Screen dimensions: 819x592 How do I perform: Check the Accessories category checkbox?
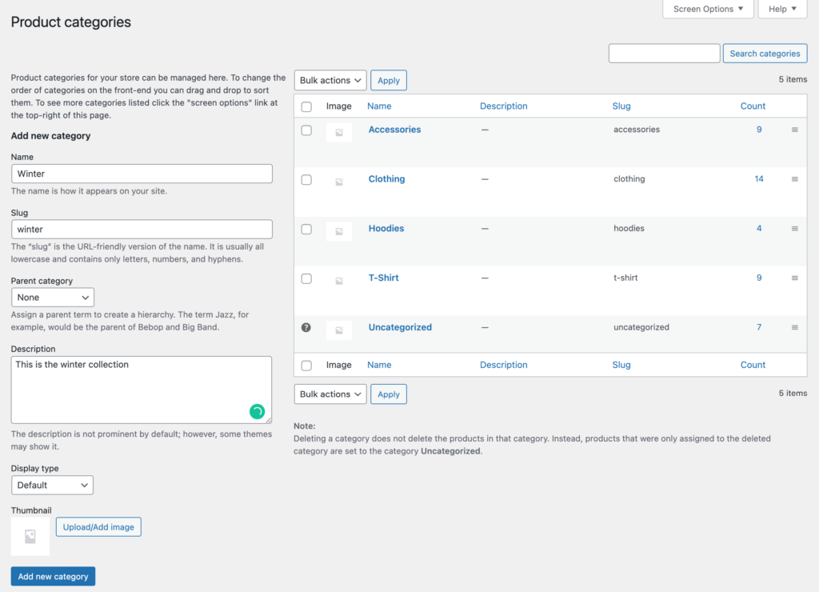point(306,130)
